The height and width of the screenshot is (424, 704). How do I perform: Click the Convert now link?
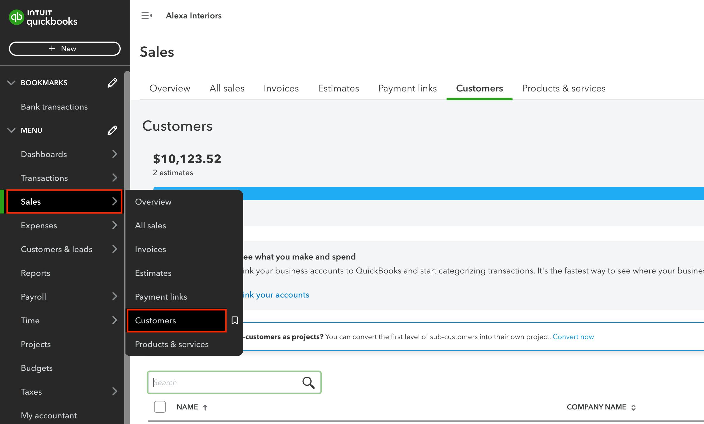point(573,337)
